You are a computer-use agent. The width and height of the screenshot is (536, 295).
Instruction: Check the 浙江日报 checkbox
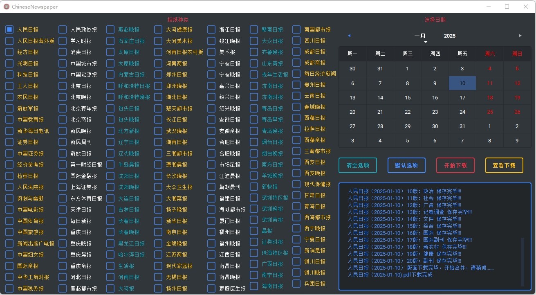(x=211, y=29)
